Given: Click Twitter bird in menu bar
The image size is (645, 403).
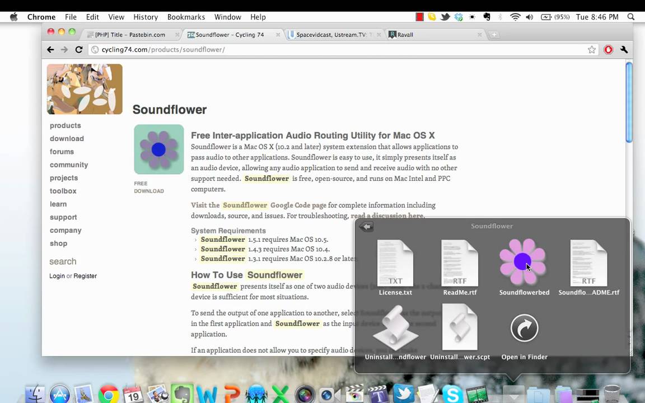Looking at the screenshot, I should pyautogui.click(x=445, y=17).
